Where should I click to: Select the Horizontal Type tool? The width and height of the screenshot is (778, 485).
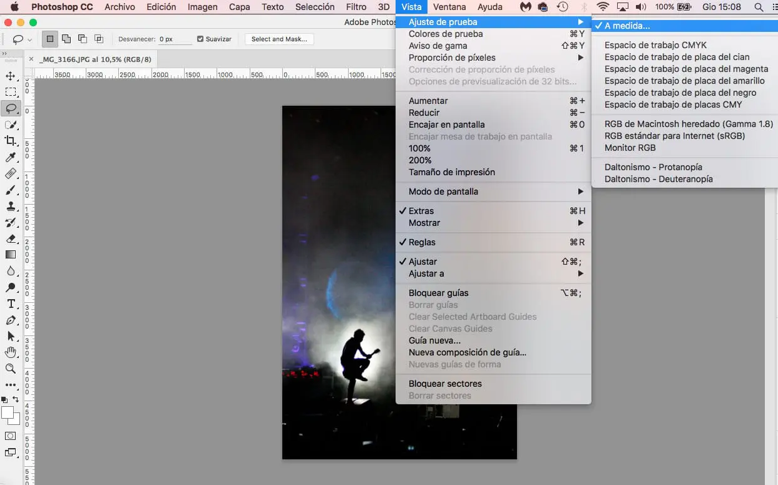[x=11, y=304]
